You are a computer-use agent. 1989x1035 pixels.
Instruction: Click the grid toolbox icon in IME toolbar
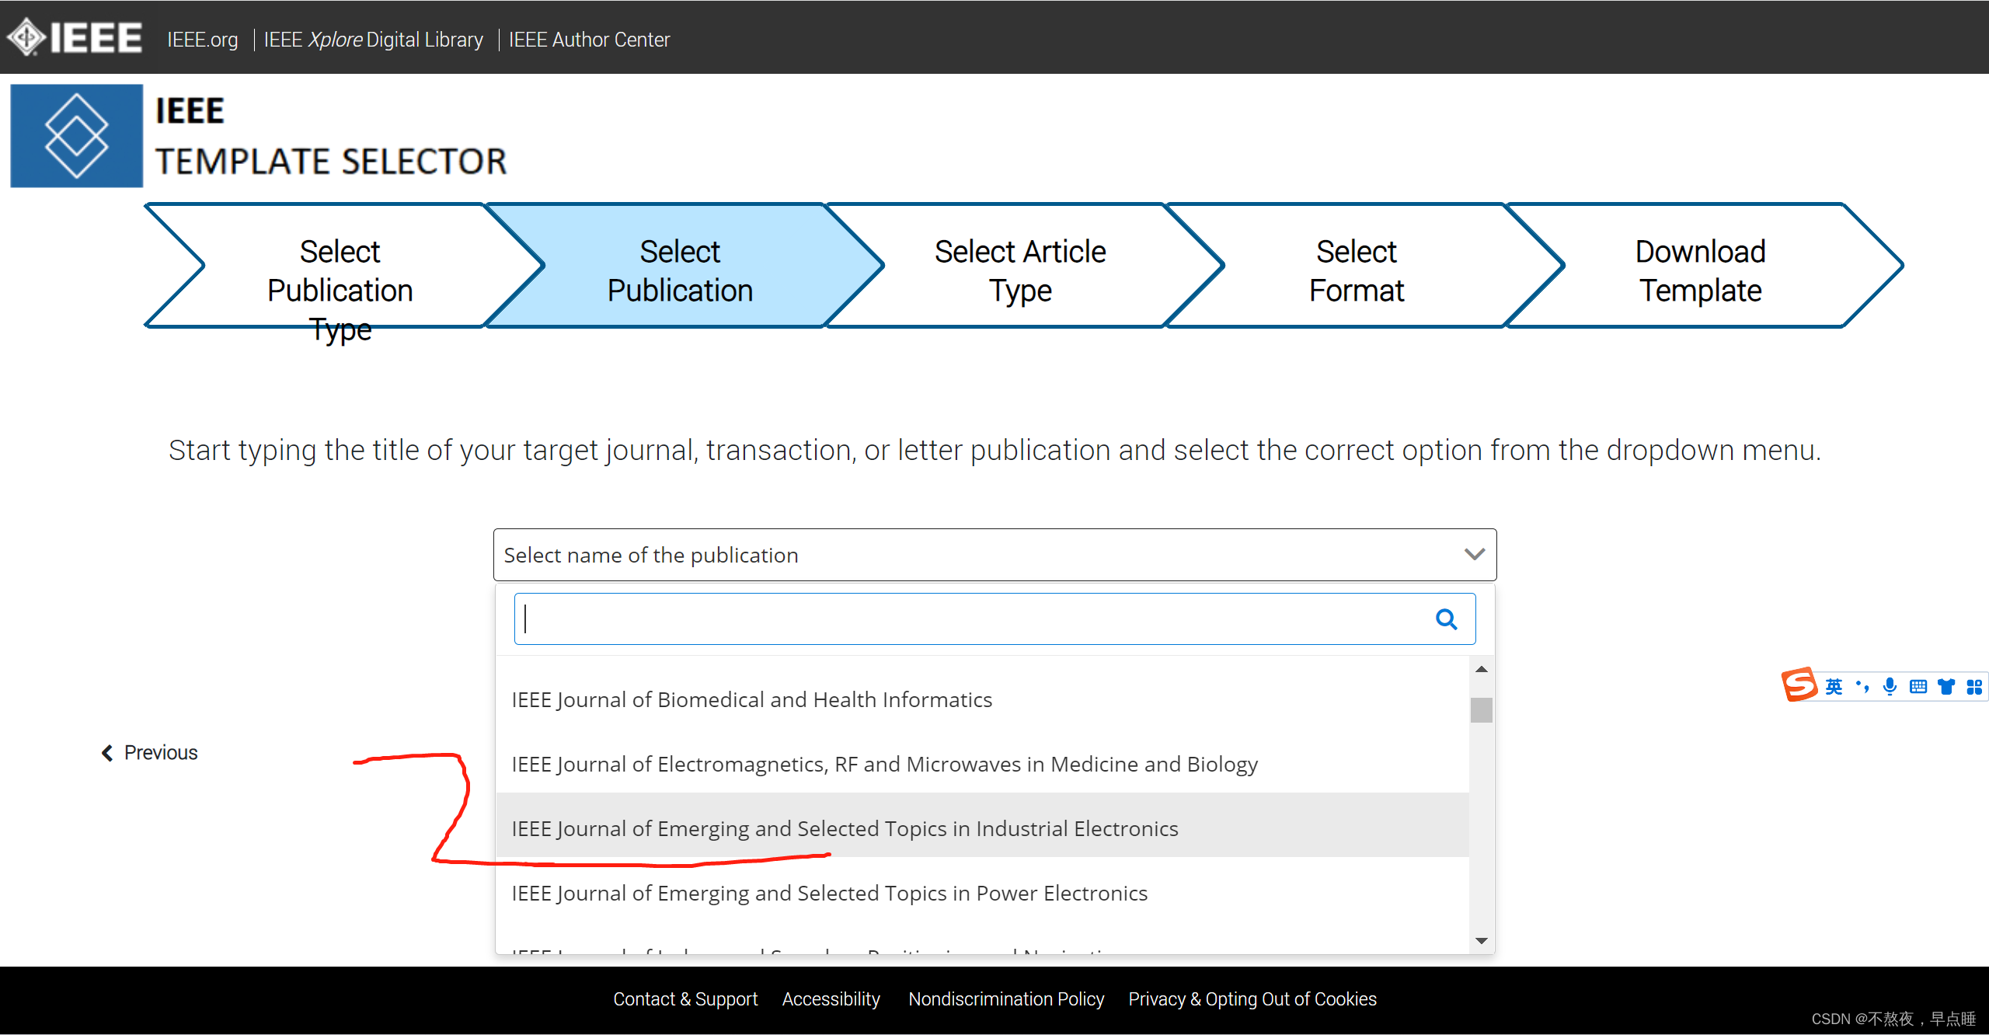1974,686
